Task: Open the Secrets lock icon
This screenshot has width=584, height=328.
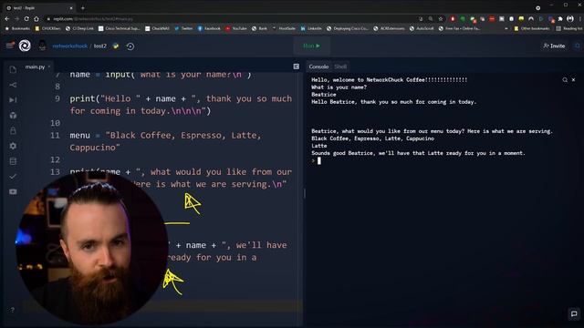Action: tap(13, 130)
